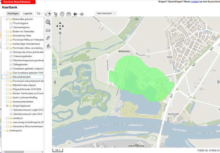Screen dimensions: 220x153
Task: Enable Geluidscontouren Lnight 2012 checkbox
Action: tap(11, 110)
